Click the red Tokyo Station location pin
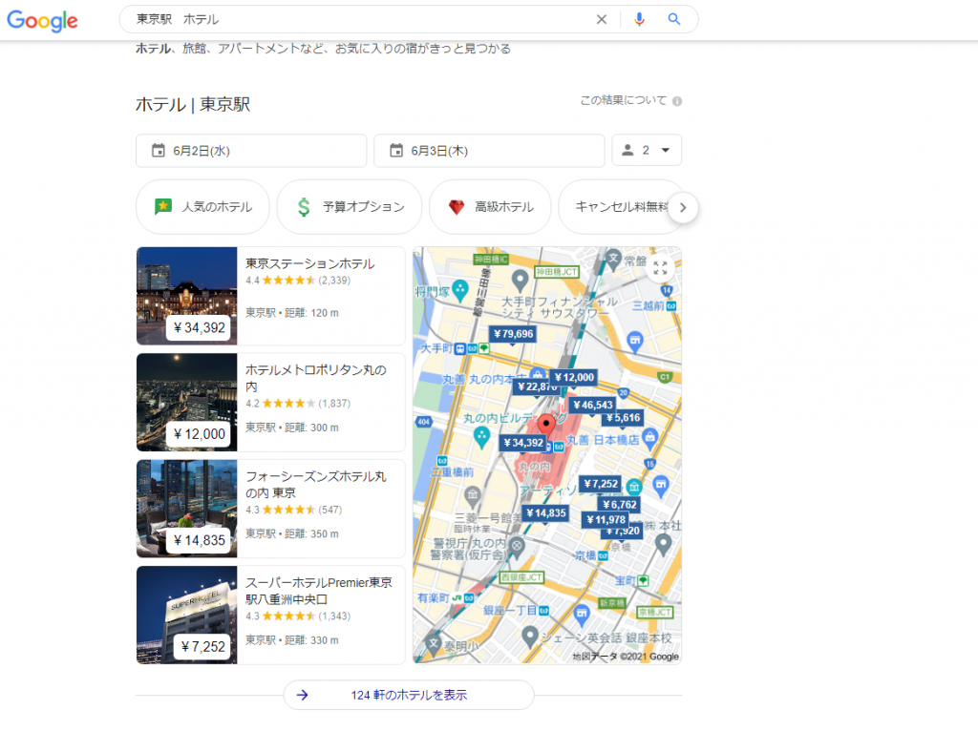Viewport: 978px width, 731px height. tap(546, 426)
